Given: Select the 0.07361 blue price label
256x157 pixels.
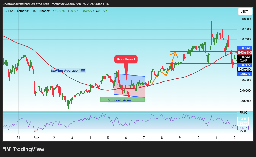Looking at the screenshot, I should (245, 48).
